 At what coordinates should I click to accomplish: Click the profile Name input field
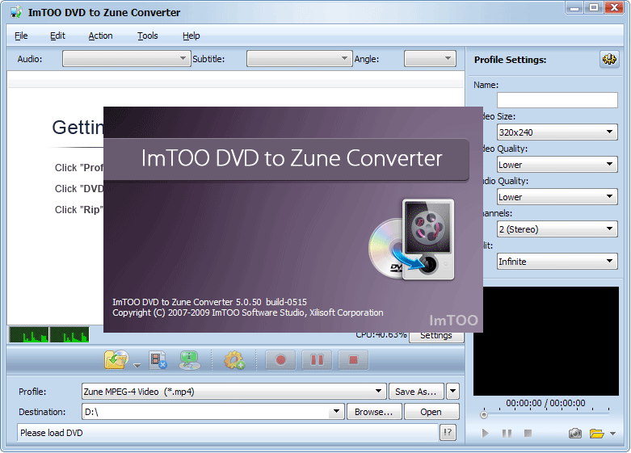coord(557,100)
